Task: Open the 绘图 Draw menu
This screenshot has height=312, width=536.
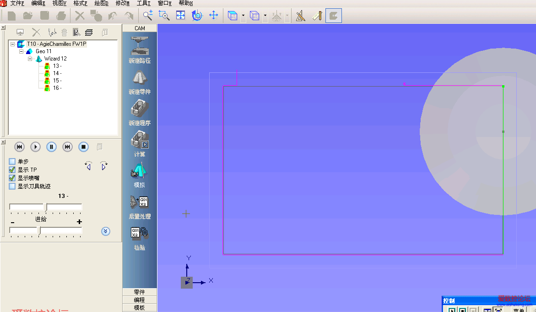Action: coord(102,3)
